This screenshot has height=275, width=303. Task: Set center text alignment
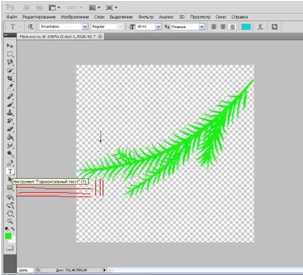pyautogui.click(x=223, y=27)
